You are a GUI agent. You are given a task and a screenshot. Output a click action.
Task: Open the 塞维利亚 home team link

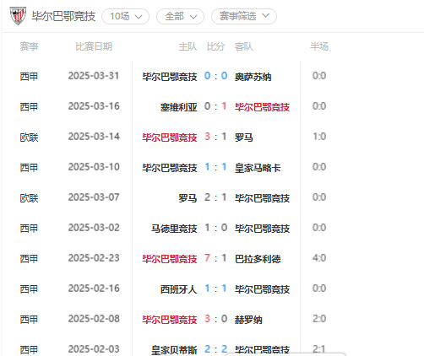click(x=178, y=107)
